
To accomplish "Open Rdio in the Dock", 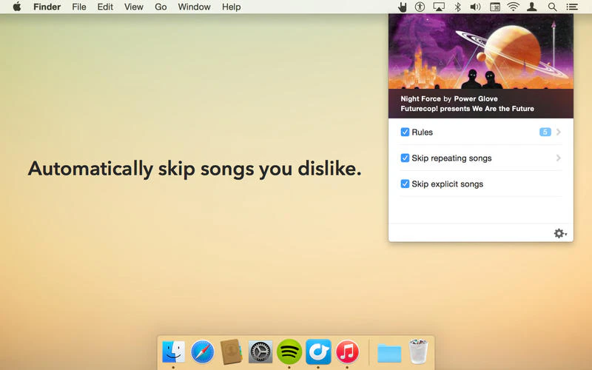I will 318,352.
